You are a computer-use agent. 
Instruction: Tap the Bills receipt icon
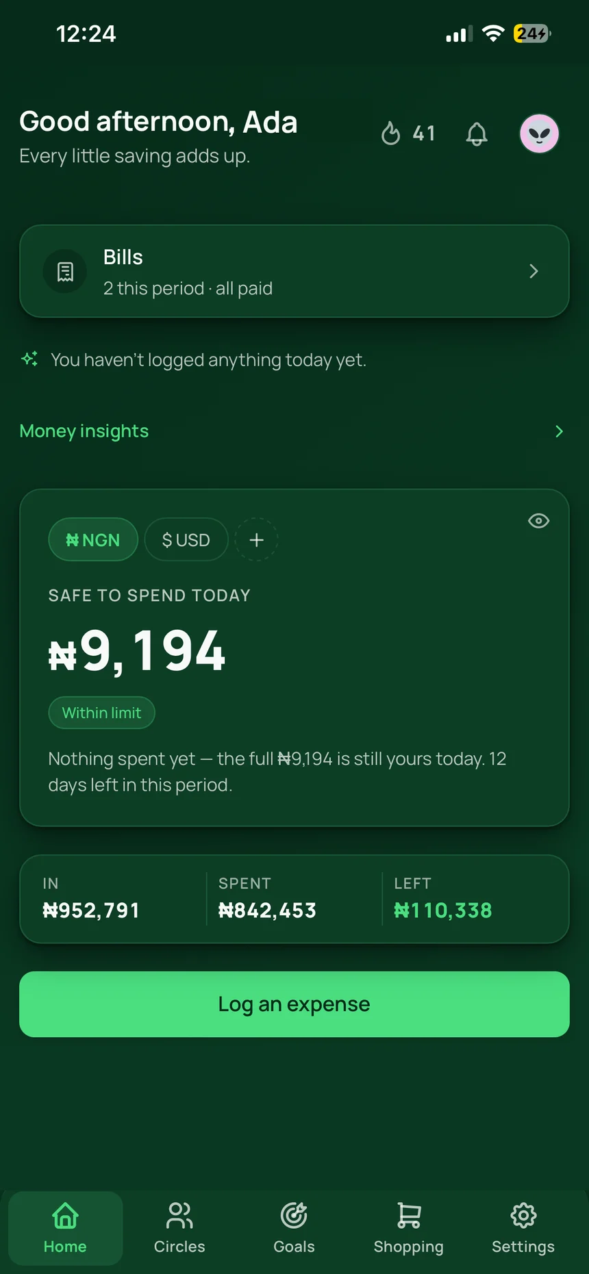[x=65, y=272]
